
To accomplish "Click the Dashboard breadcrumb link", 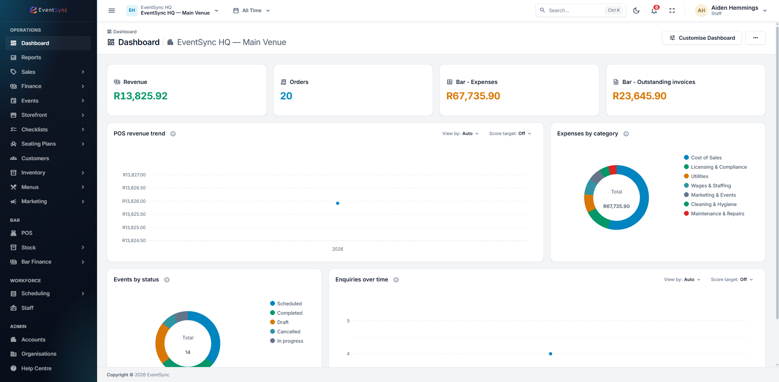I will tap(125, 32).
